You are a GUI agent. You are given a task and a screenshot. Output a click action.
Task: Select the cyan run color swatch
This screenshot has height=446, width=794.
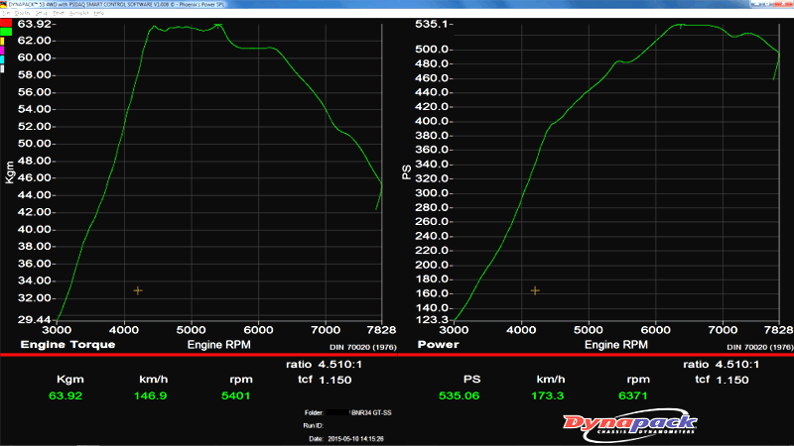[3, 58]
